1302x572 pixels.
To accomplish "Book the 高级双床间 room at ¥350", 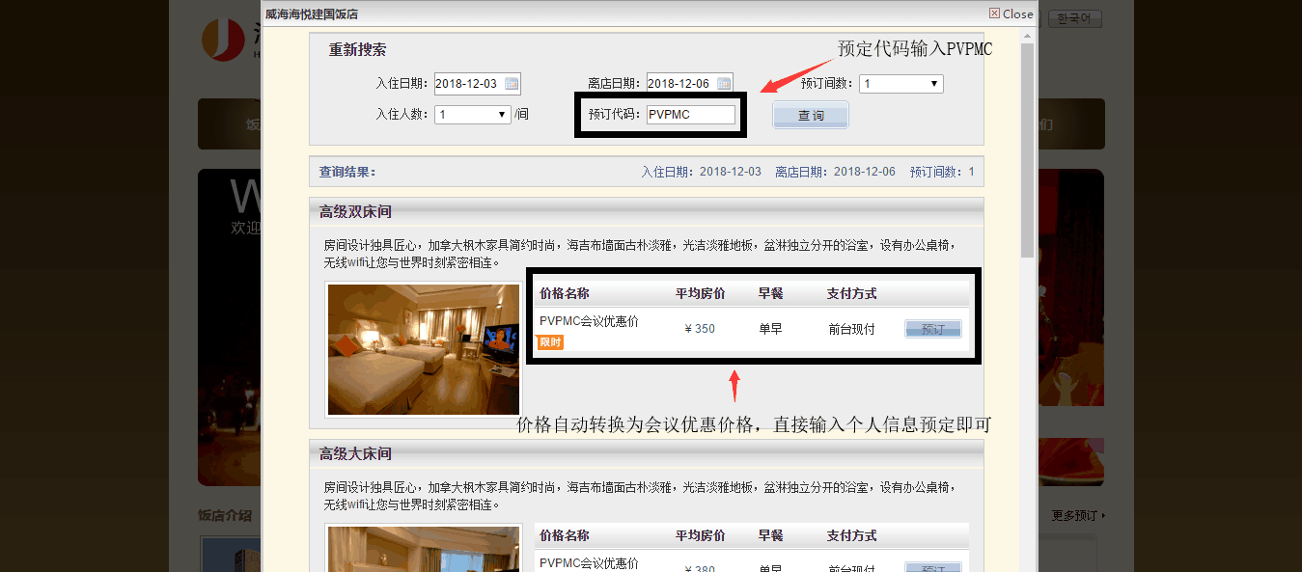I will click(x=932, y=329).
